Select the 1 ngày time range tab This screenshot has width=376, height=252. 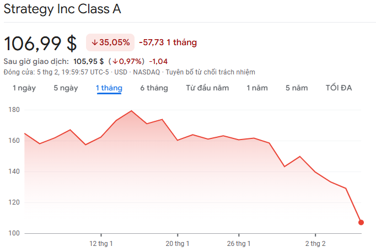(24, 88)
